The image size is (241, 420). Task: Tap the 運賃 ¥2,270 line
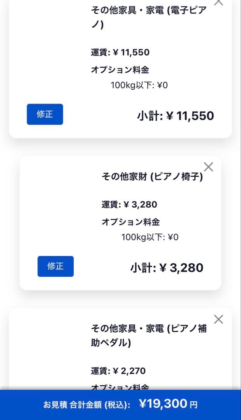point(118,371)
